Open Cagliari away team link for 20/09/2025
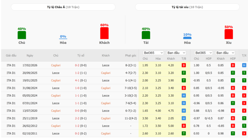 pyautogui.click(x=106, y=73)
